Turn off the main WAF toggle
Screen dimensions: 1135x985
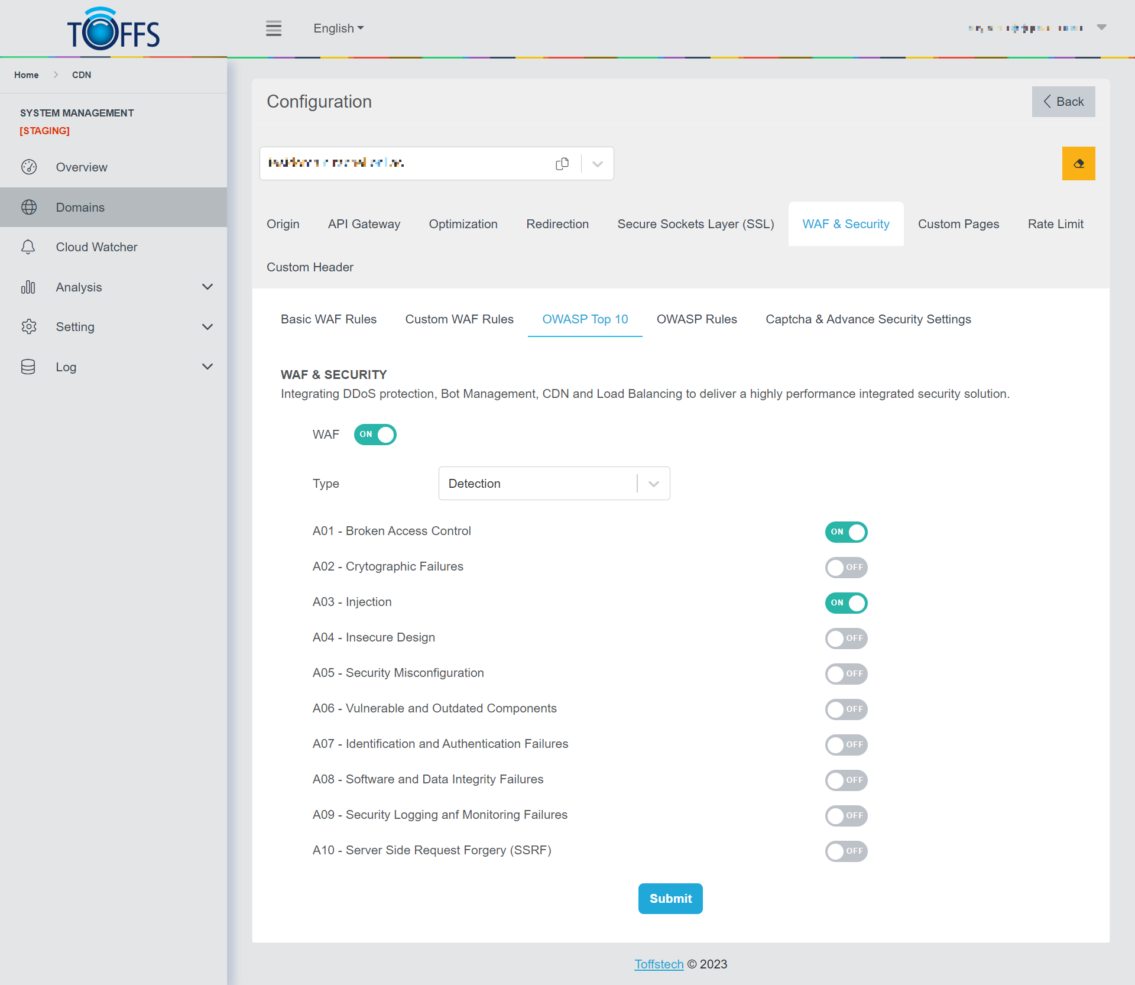point(375,435)
